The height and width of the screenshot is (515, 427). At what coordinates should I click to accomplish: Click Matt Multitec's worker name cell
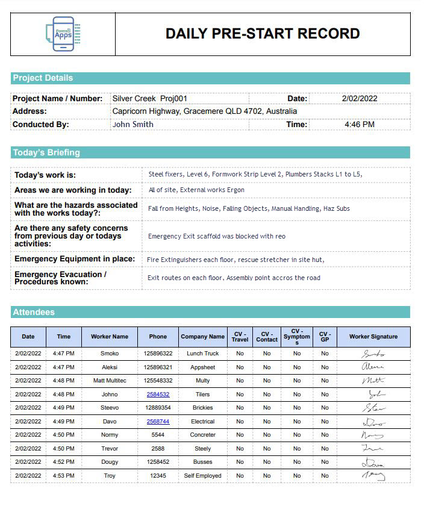(x=110, y=381)
